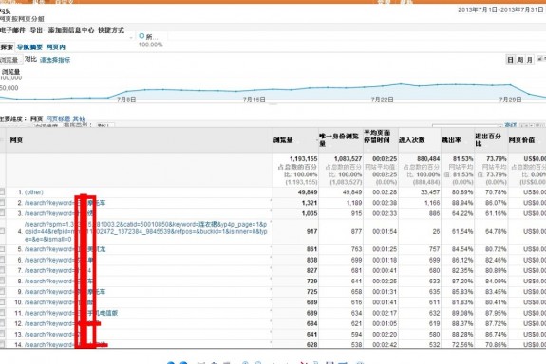Tick the checkbox for row 8 with 729 views

click(2, 281)
